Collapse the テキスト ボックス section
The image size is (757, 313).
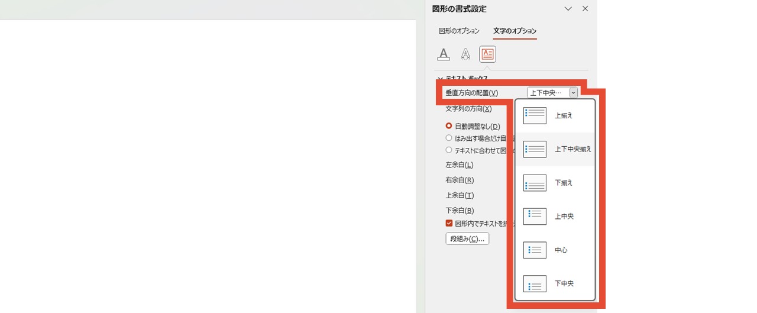439,79
